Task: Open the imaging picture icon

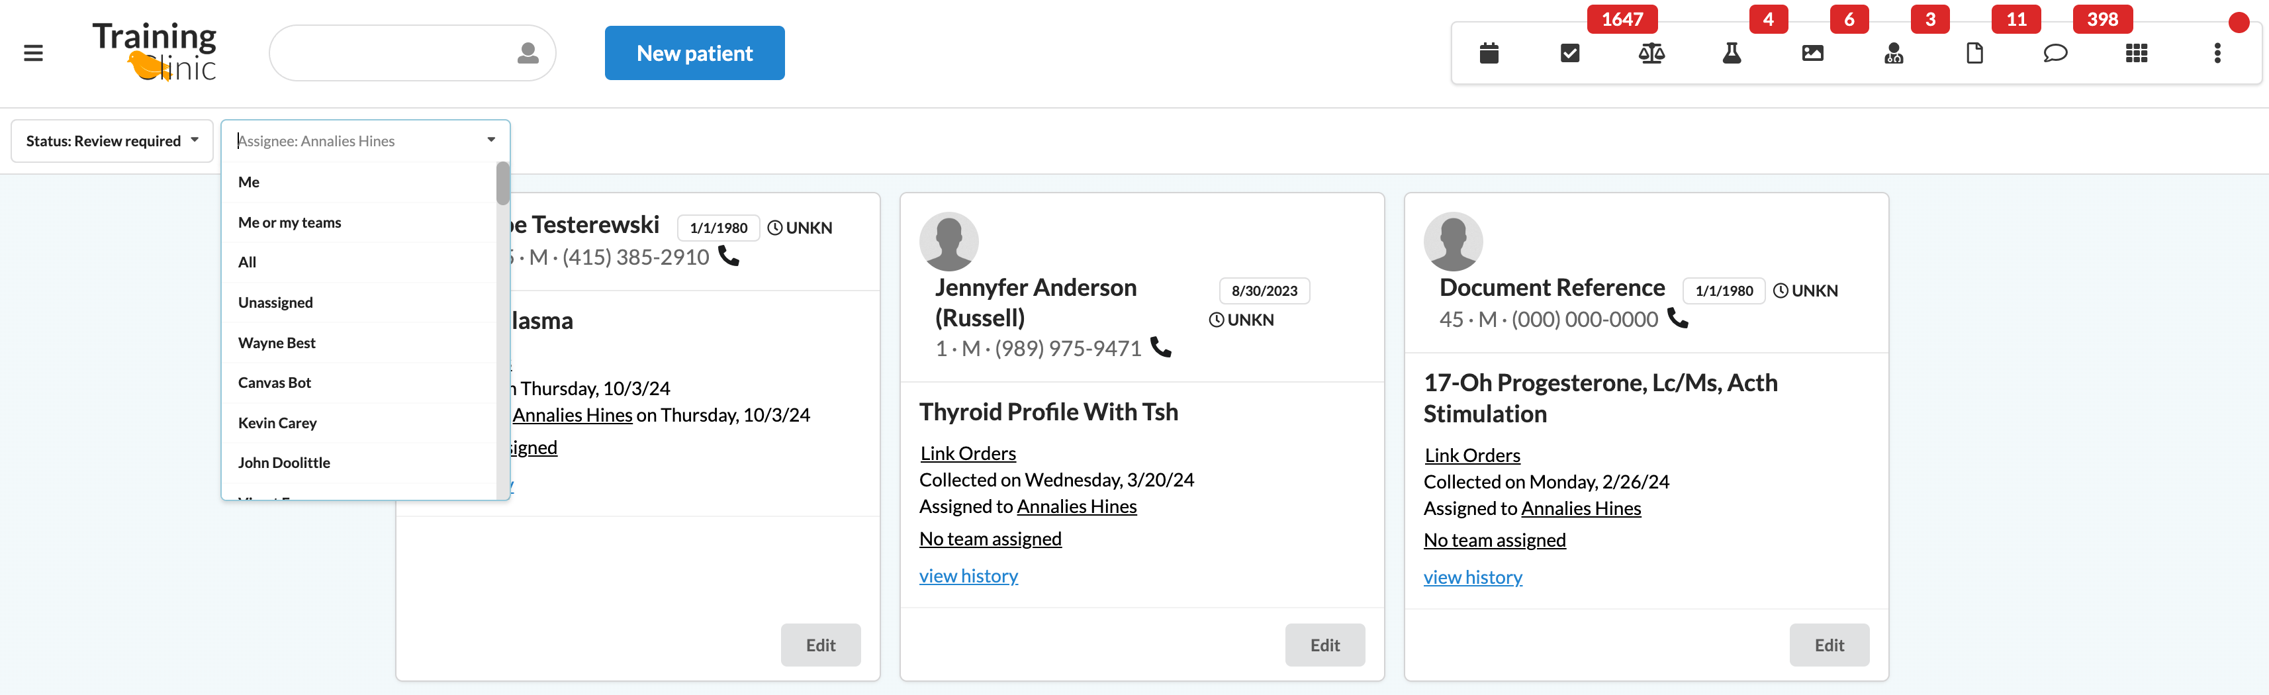Action: [x=1813, y=54]
